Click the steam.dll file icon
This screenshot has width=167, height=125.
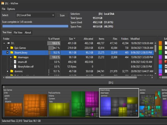point(15,62)
